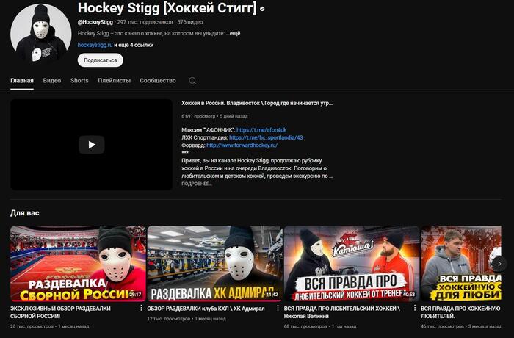The height and width of the screenshot is (338, 514).
Task: Subscribe with the Подписаться button
Action: 101,60
